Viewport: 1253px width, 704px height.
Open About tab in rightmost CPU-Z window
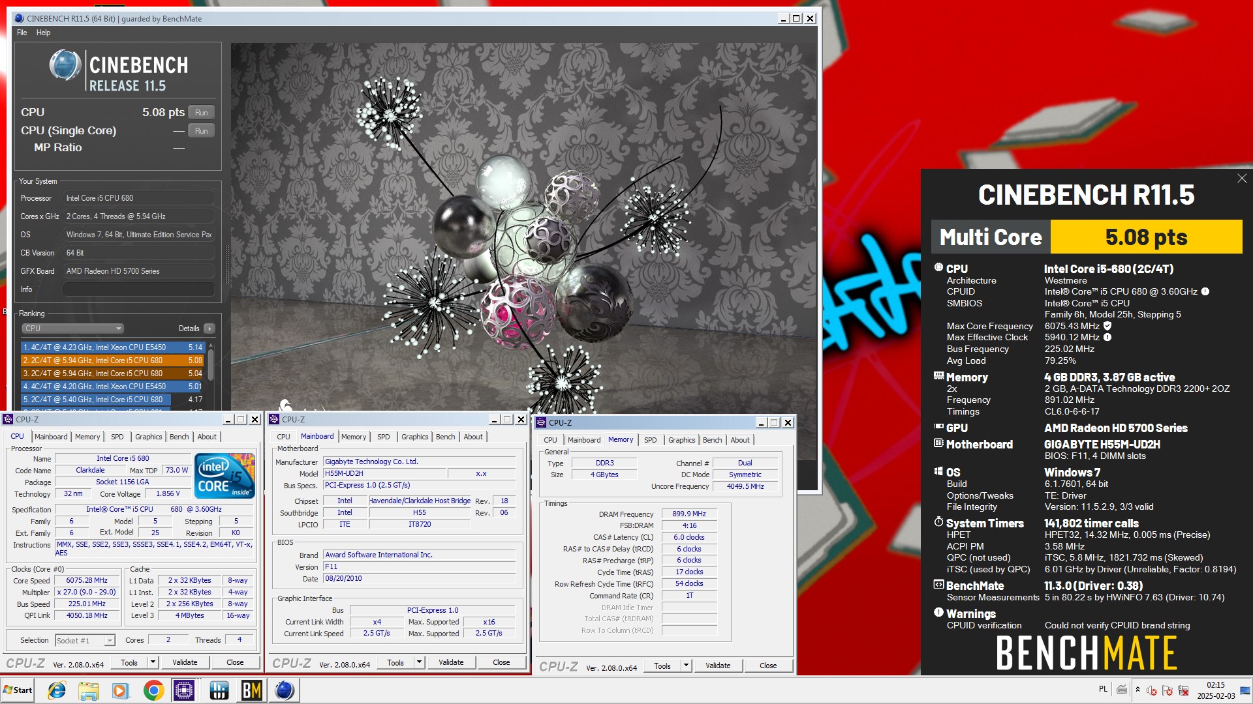[x=740, y=440]
